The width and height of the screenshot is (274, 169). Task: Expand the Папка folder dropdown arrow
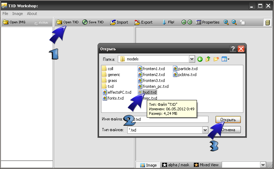[x=192, y=59]
